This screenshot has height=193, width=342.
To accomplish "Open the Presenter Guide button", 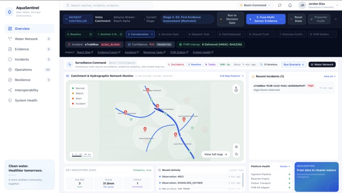I will [x=320, y=19].
